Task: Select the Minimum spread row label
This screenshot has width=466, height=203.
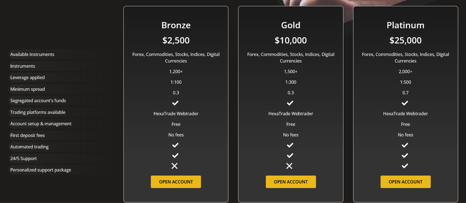Action: [28, 89]
